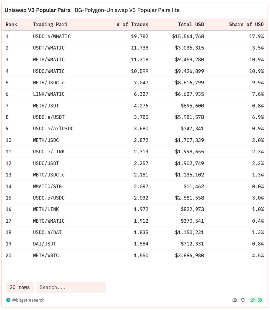Select the LINK/WMATIC pair cell
The height and width of the screenshot is (310, 270).
(x=49, y=94)
